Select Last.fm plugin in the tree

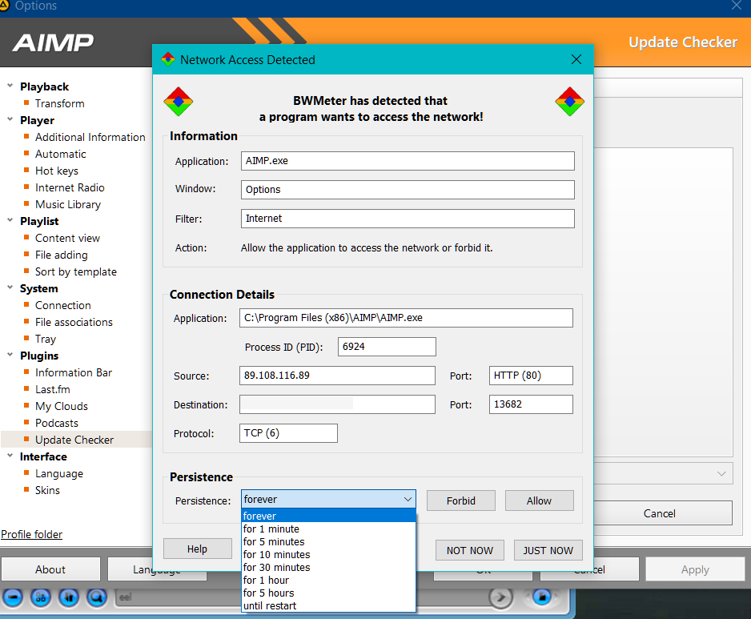coord(52,389)
